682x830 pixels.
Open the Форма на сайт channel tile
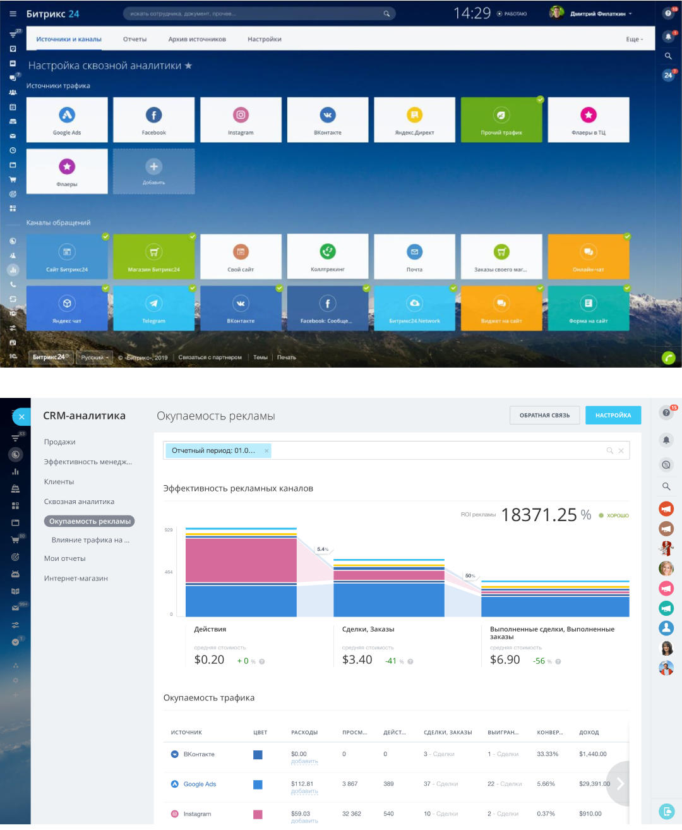pyautogui.click(x=589, y=308)
